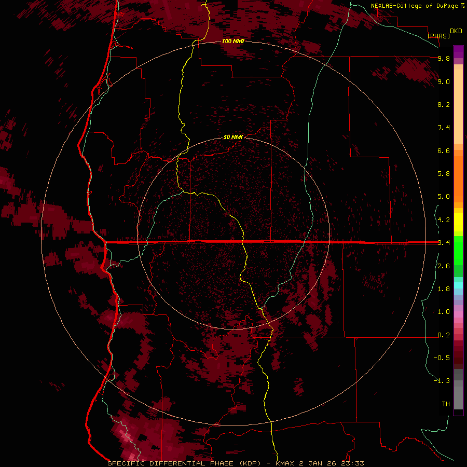
Task: Click the 2.6 value on the color scale
Action: coord(444,266)
